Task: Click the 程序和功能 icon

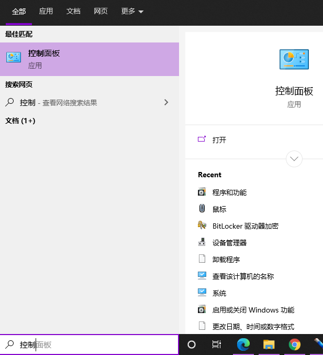Action: (x=202, y=191)
